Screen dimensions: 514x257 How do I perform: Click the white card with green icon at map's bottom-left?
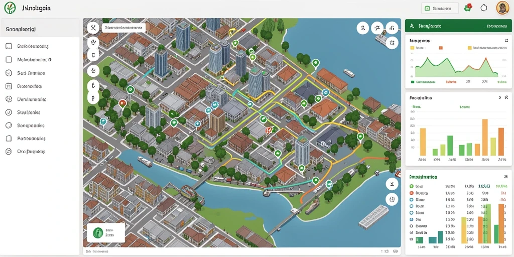pyautogui.click(x=106, y=233)
